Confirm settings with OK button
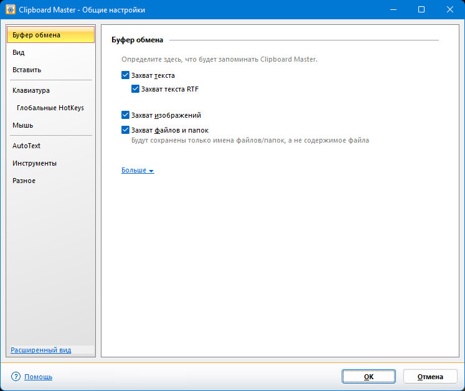The width and height of the screenshot is (465, 391). (369, 377)
